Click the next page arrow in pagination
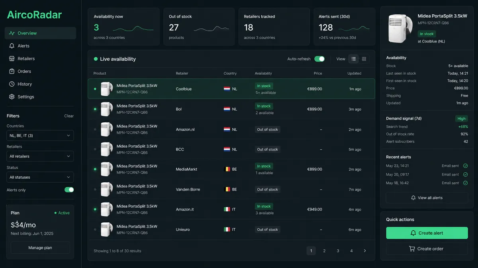Viewport: 478px width, 268px height. click(365, 251)
